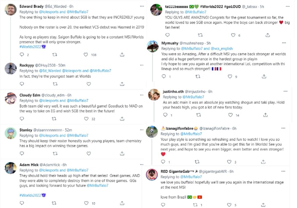297x208 pixels.
Task: Open @Ed_Warded mention in Rockyyy's reply
Action: [48, 71]
